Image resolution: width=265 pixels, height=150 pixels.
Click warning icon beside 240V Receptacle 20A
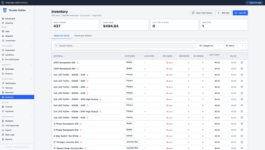pos(78,62)
